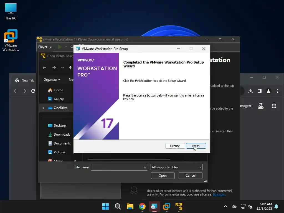Minimize the VMware Workstation Pro Setup dialog
The height and width of the screenshot is (213, 284).
point(179,49)
